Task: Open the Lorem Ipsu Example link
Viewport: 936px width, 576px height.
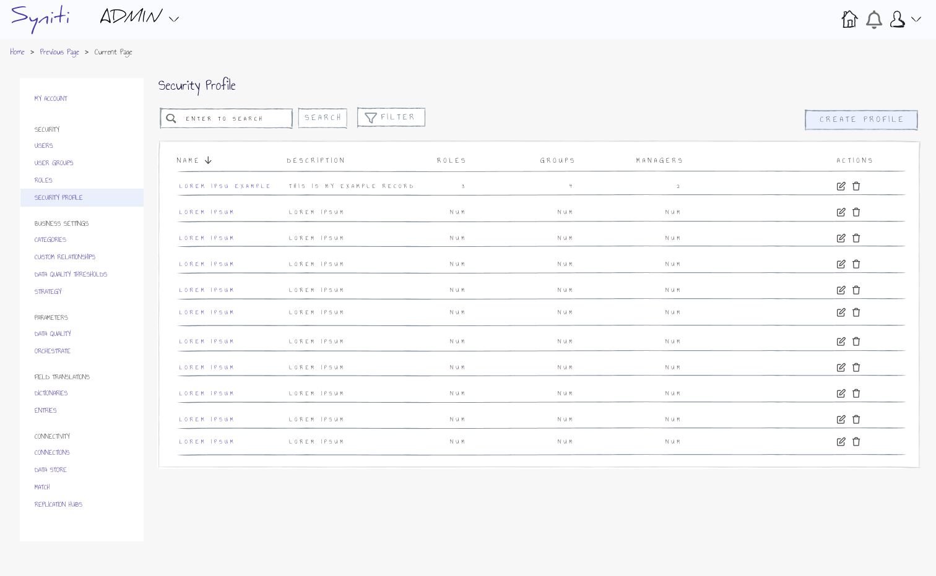Action: pyautogui.click(x=224, y=186)
